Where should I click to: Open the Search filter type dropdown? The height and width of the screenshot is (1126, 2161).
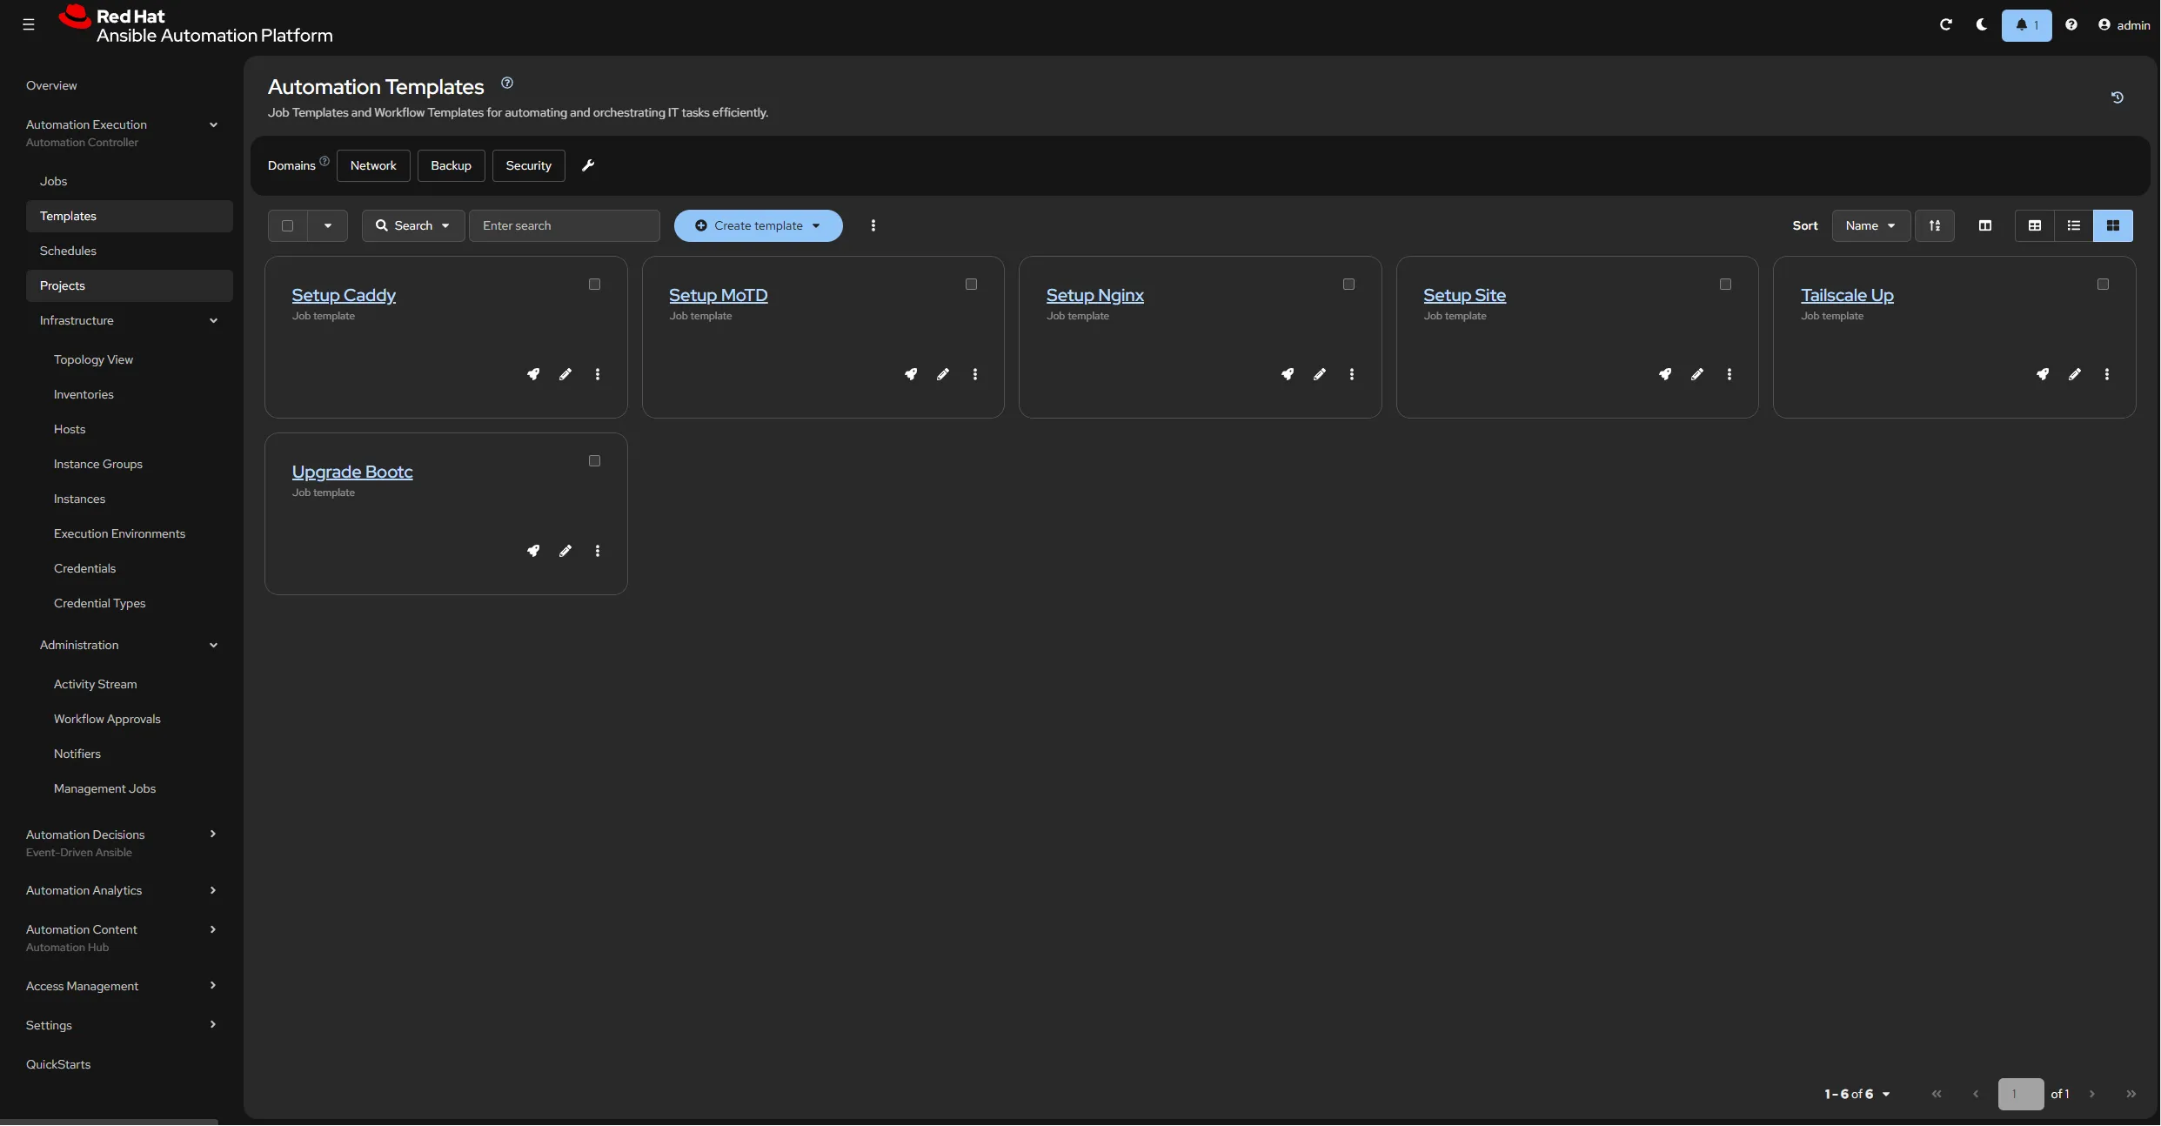click(413, 225)
